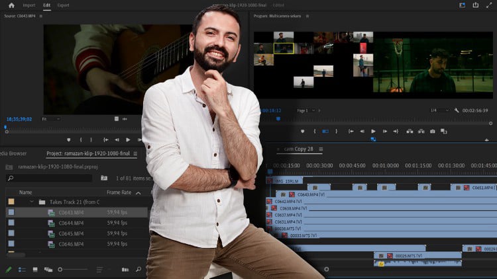Screen dimensions: 497x279
Task: Click the Quick Export share icon
Action: [475, 5]
